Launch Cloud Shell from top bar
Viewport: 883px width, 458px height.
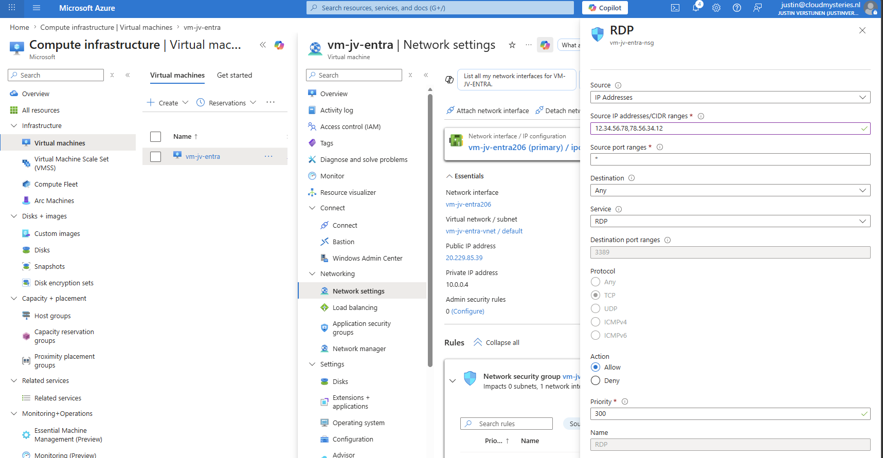tap(675, 8)
